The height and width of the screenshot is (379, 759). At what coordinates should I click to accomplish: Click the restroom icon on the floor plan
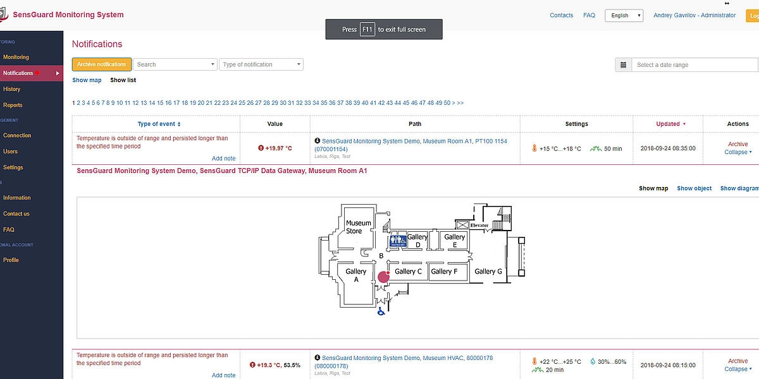[x=397, y=241]
